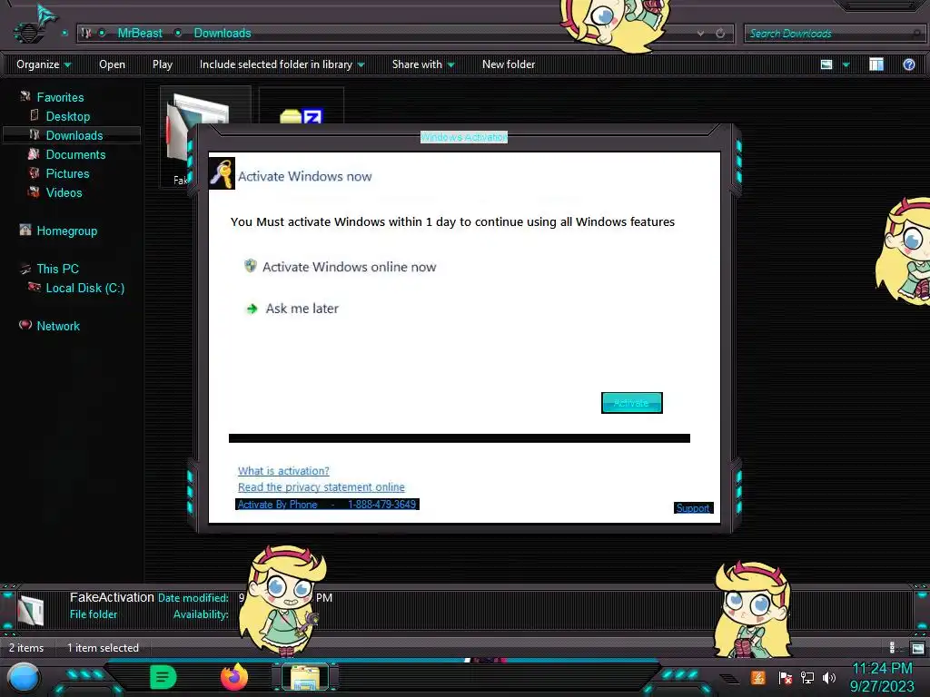The width and height of the screenshot is (930, 697).
Task: Open Documents in the navigation pane
Action: (x=75, y=154)
